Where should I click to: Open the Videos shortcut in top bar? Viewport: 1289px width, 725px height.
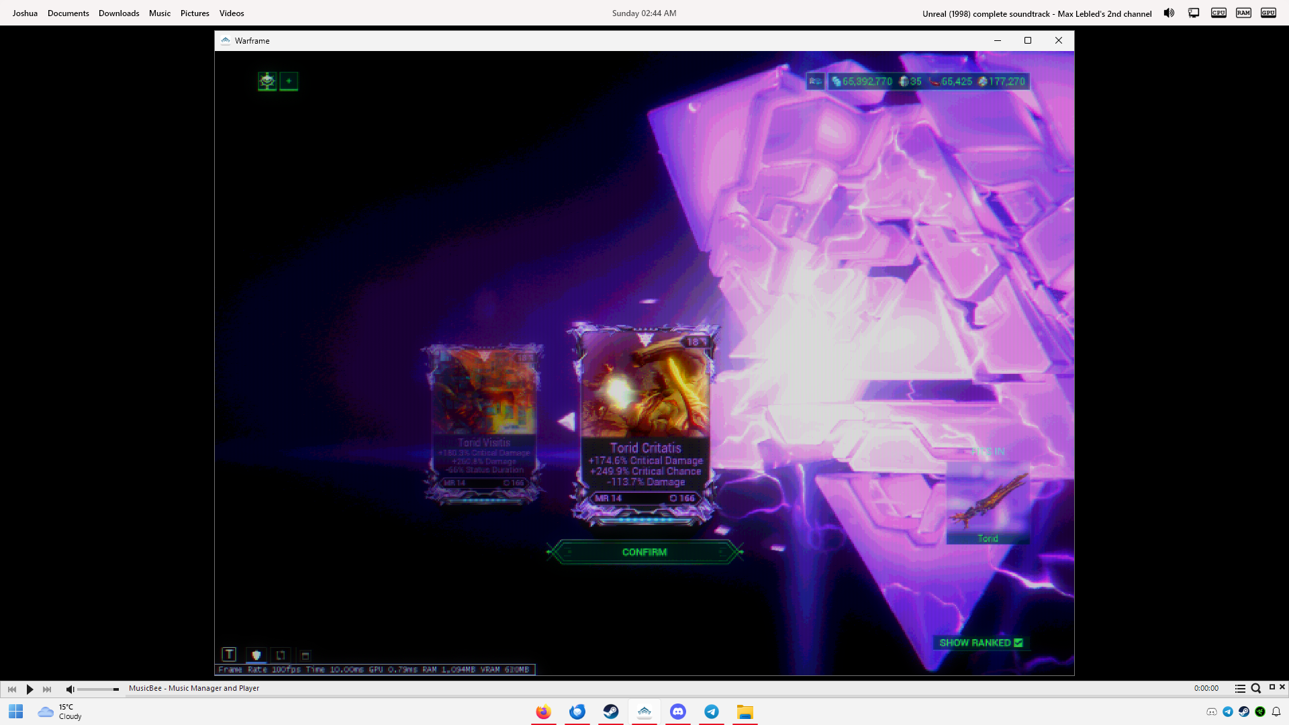pyautogui.click(x=232, y=13)
